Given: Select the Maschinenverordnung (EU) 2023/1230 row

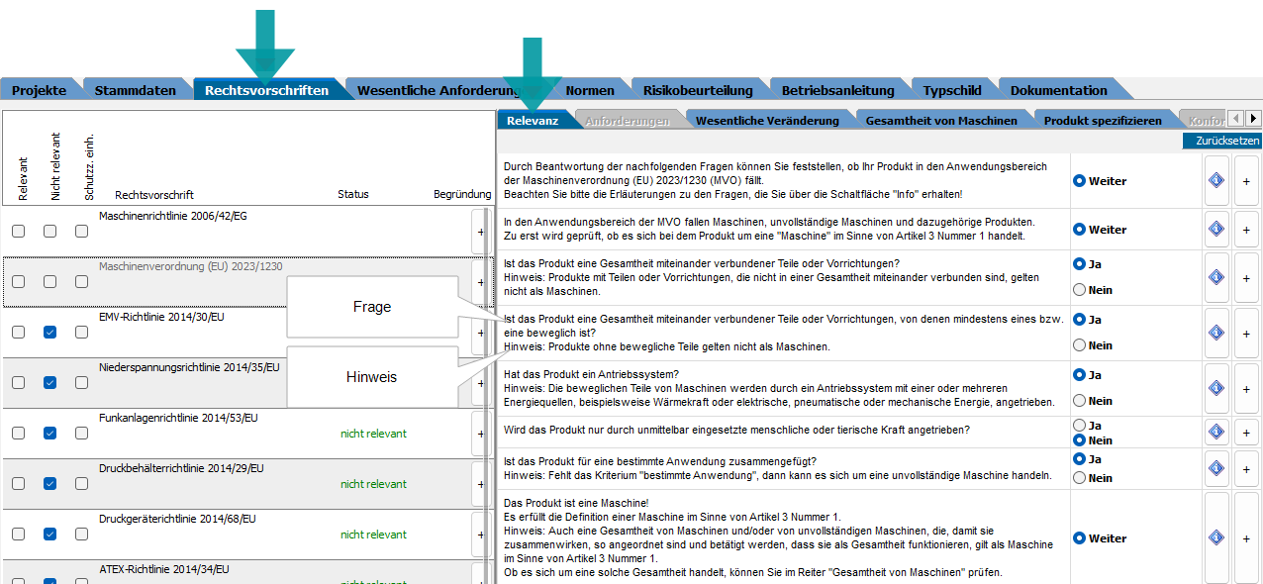Looking at the screenshot, I should click(x=190, y=266).
